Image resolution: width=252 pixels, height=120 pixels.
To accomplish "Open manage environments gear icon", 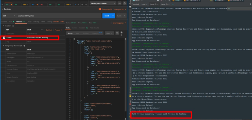I will tap(125, 3).
